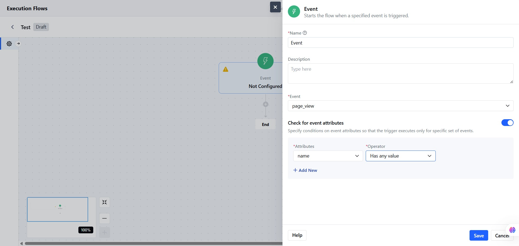Focus the Description text area

(401, 73)
